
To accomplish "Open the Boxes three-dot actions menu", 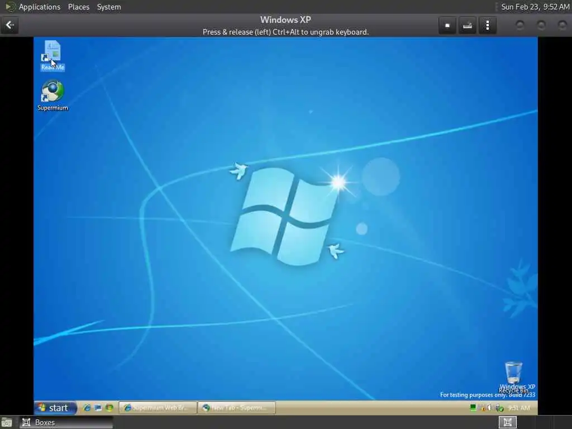I will (487, 25).
